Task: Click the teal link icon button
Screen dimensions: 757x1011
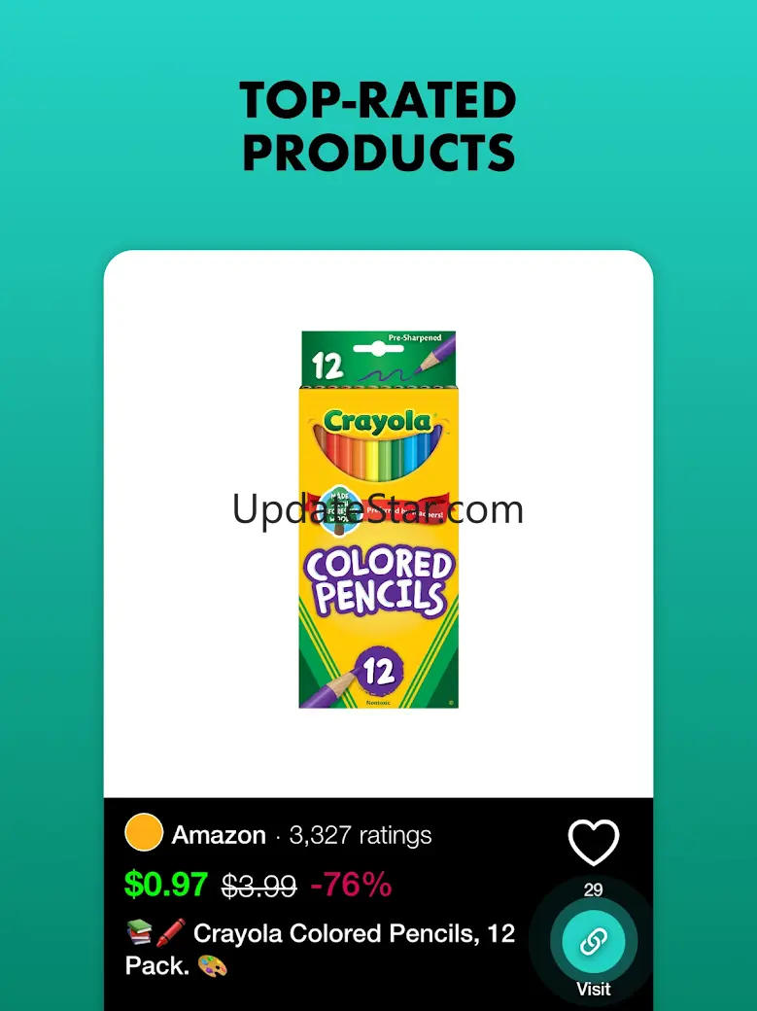Action: click(x=593, y=941)
